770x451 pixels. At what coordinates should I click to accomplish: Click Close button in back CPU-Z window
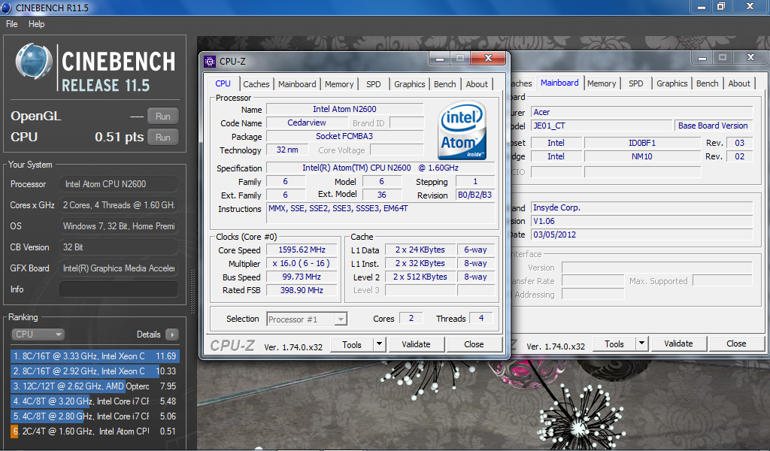pos(737,344)
